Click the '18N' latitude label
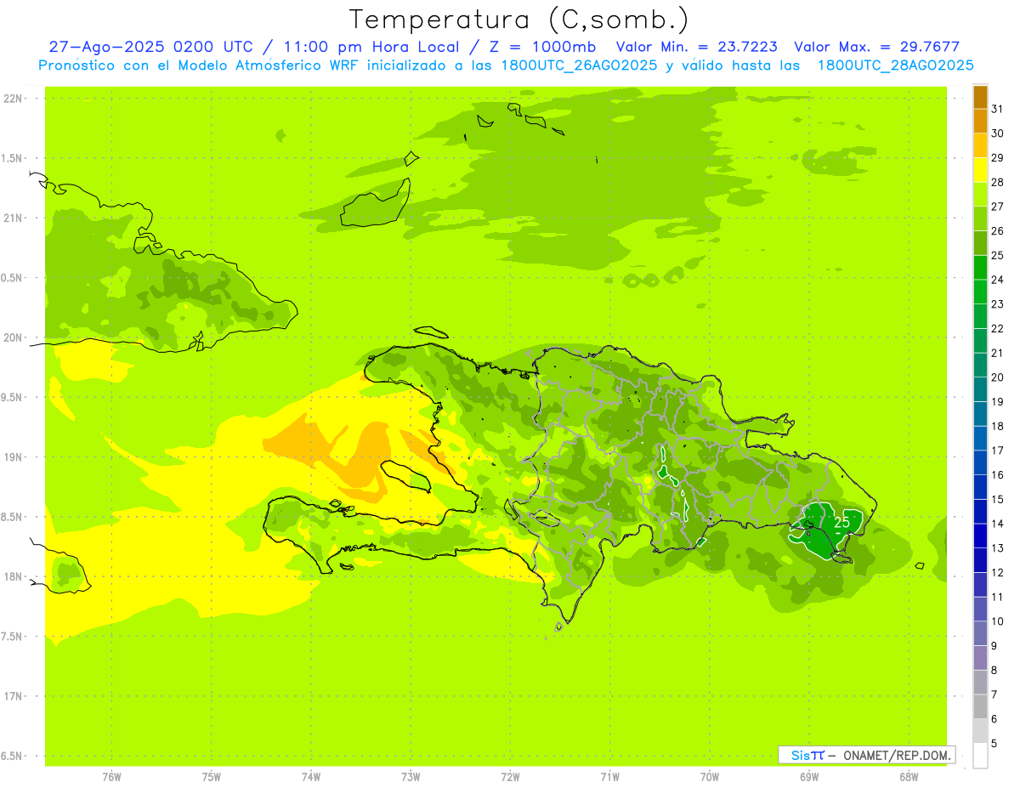 coord(13,576)
